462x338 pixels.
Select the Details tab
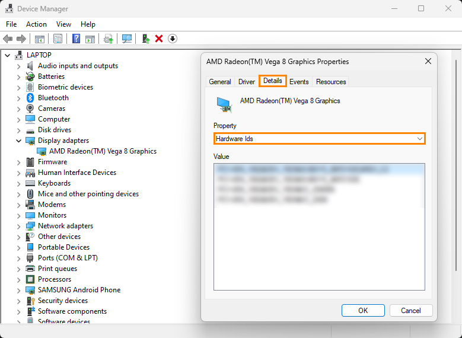273,81
